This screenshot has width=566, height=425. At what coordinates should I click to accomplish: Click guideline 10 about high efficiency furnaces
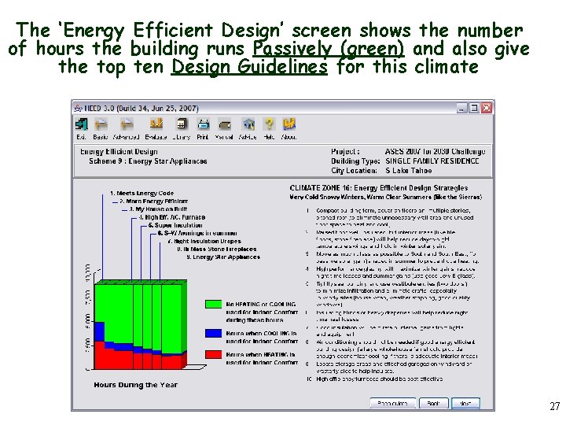[x=380, y=379]
